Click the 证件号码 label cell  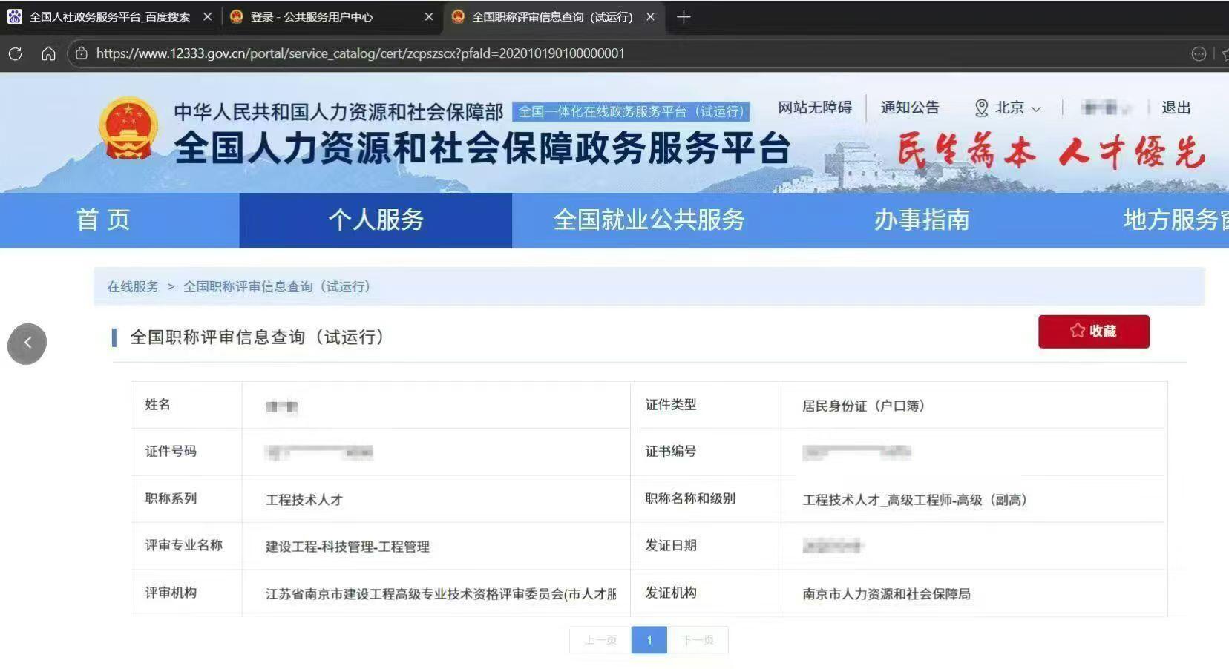coord(186,452)
